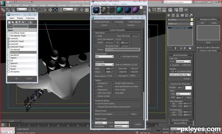Screen dimensions: 222x134
Task: Open the Rendered Frame Window icon
Action: pos(181,10)
